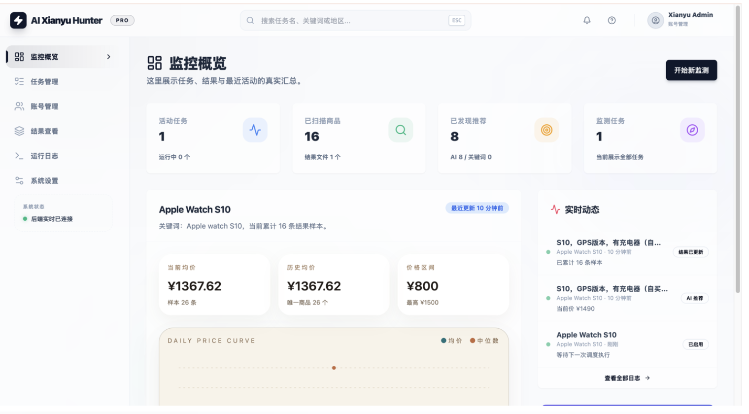Click the grid icon beside the 监控概览 heading

tap(154, 63)
